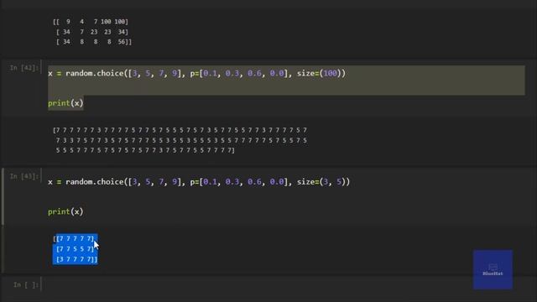Click p=[0.1, 0.3, 0.6, 0.0] in cell 43
The image size is (537, 302).
[238, 182]
